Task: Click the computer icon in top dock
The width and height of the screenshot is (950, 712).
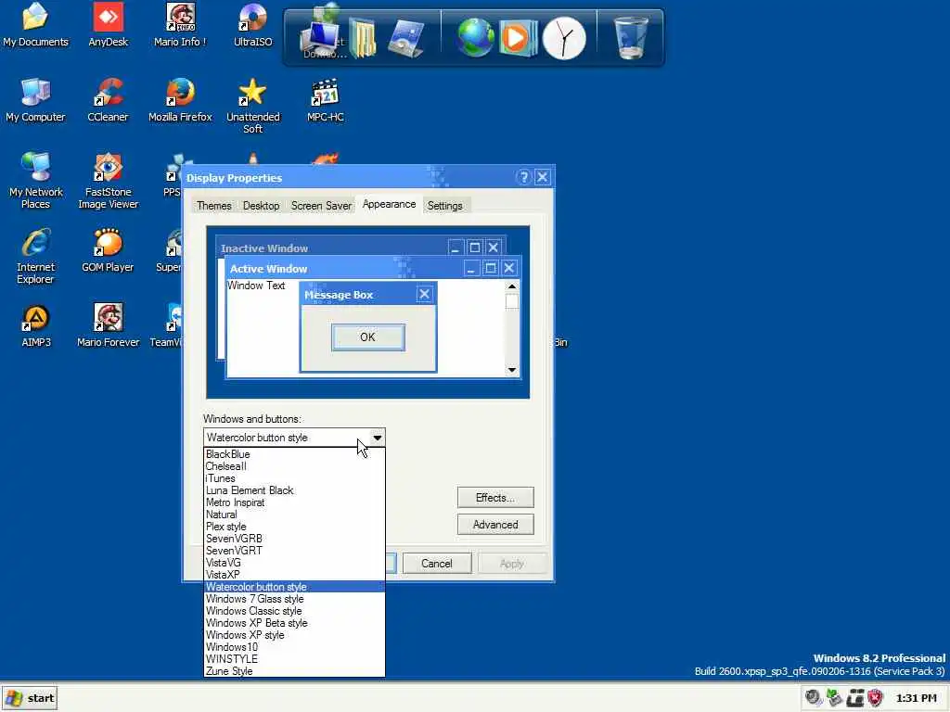Action: pos(321,37)
